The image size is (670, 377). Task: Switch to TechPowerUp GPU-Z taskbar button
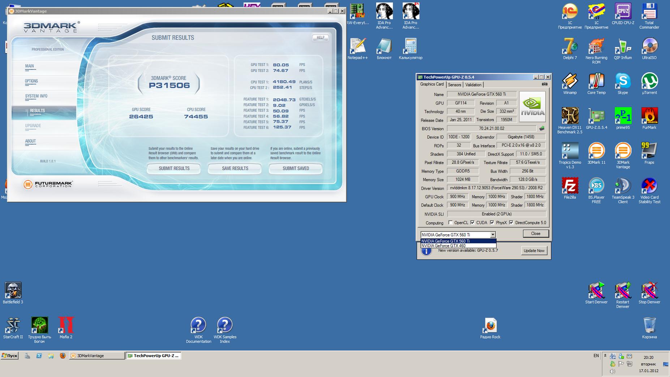coord(154,356)
